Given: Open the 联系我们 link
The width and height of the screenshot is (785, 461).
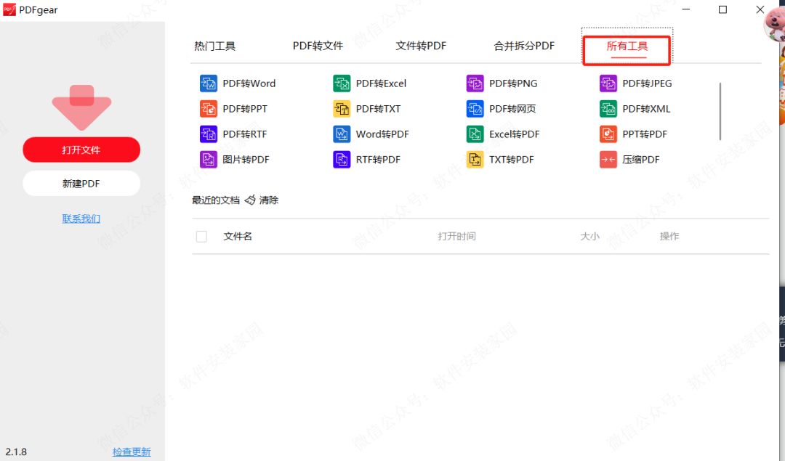Looking at the screenshot, I should point(81,219).
